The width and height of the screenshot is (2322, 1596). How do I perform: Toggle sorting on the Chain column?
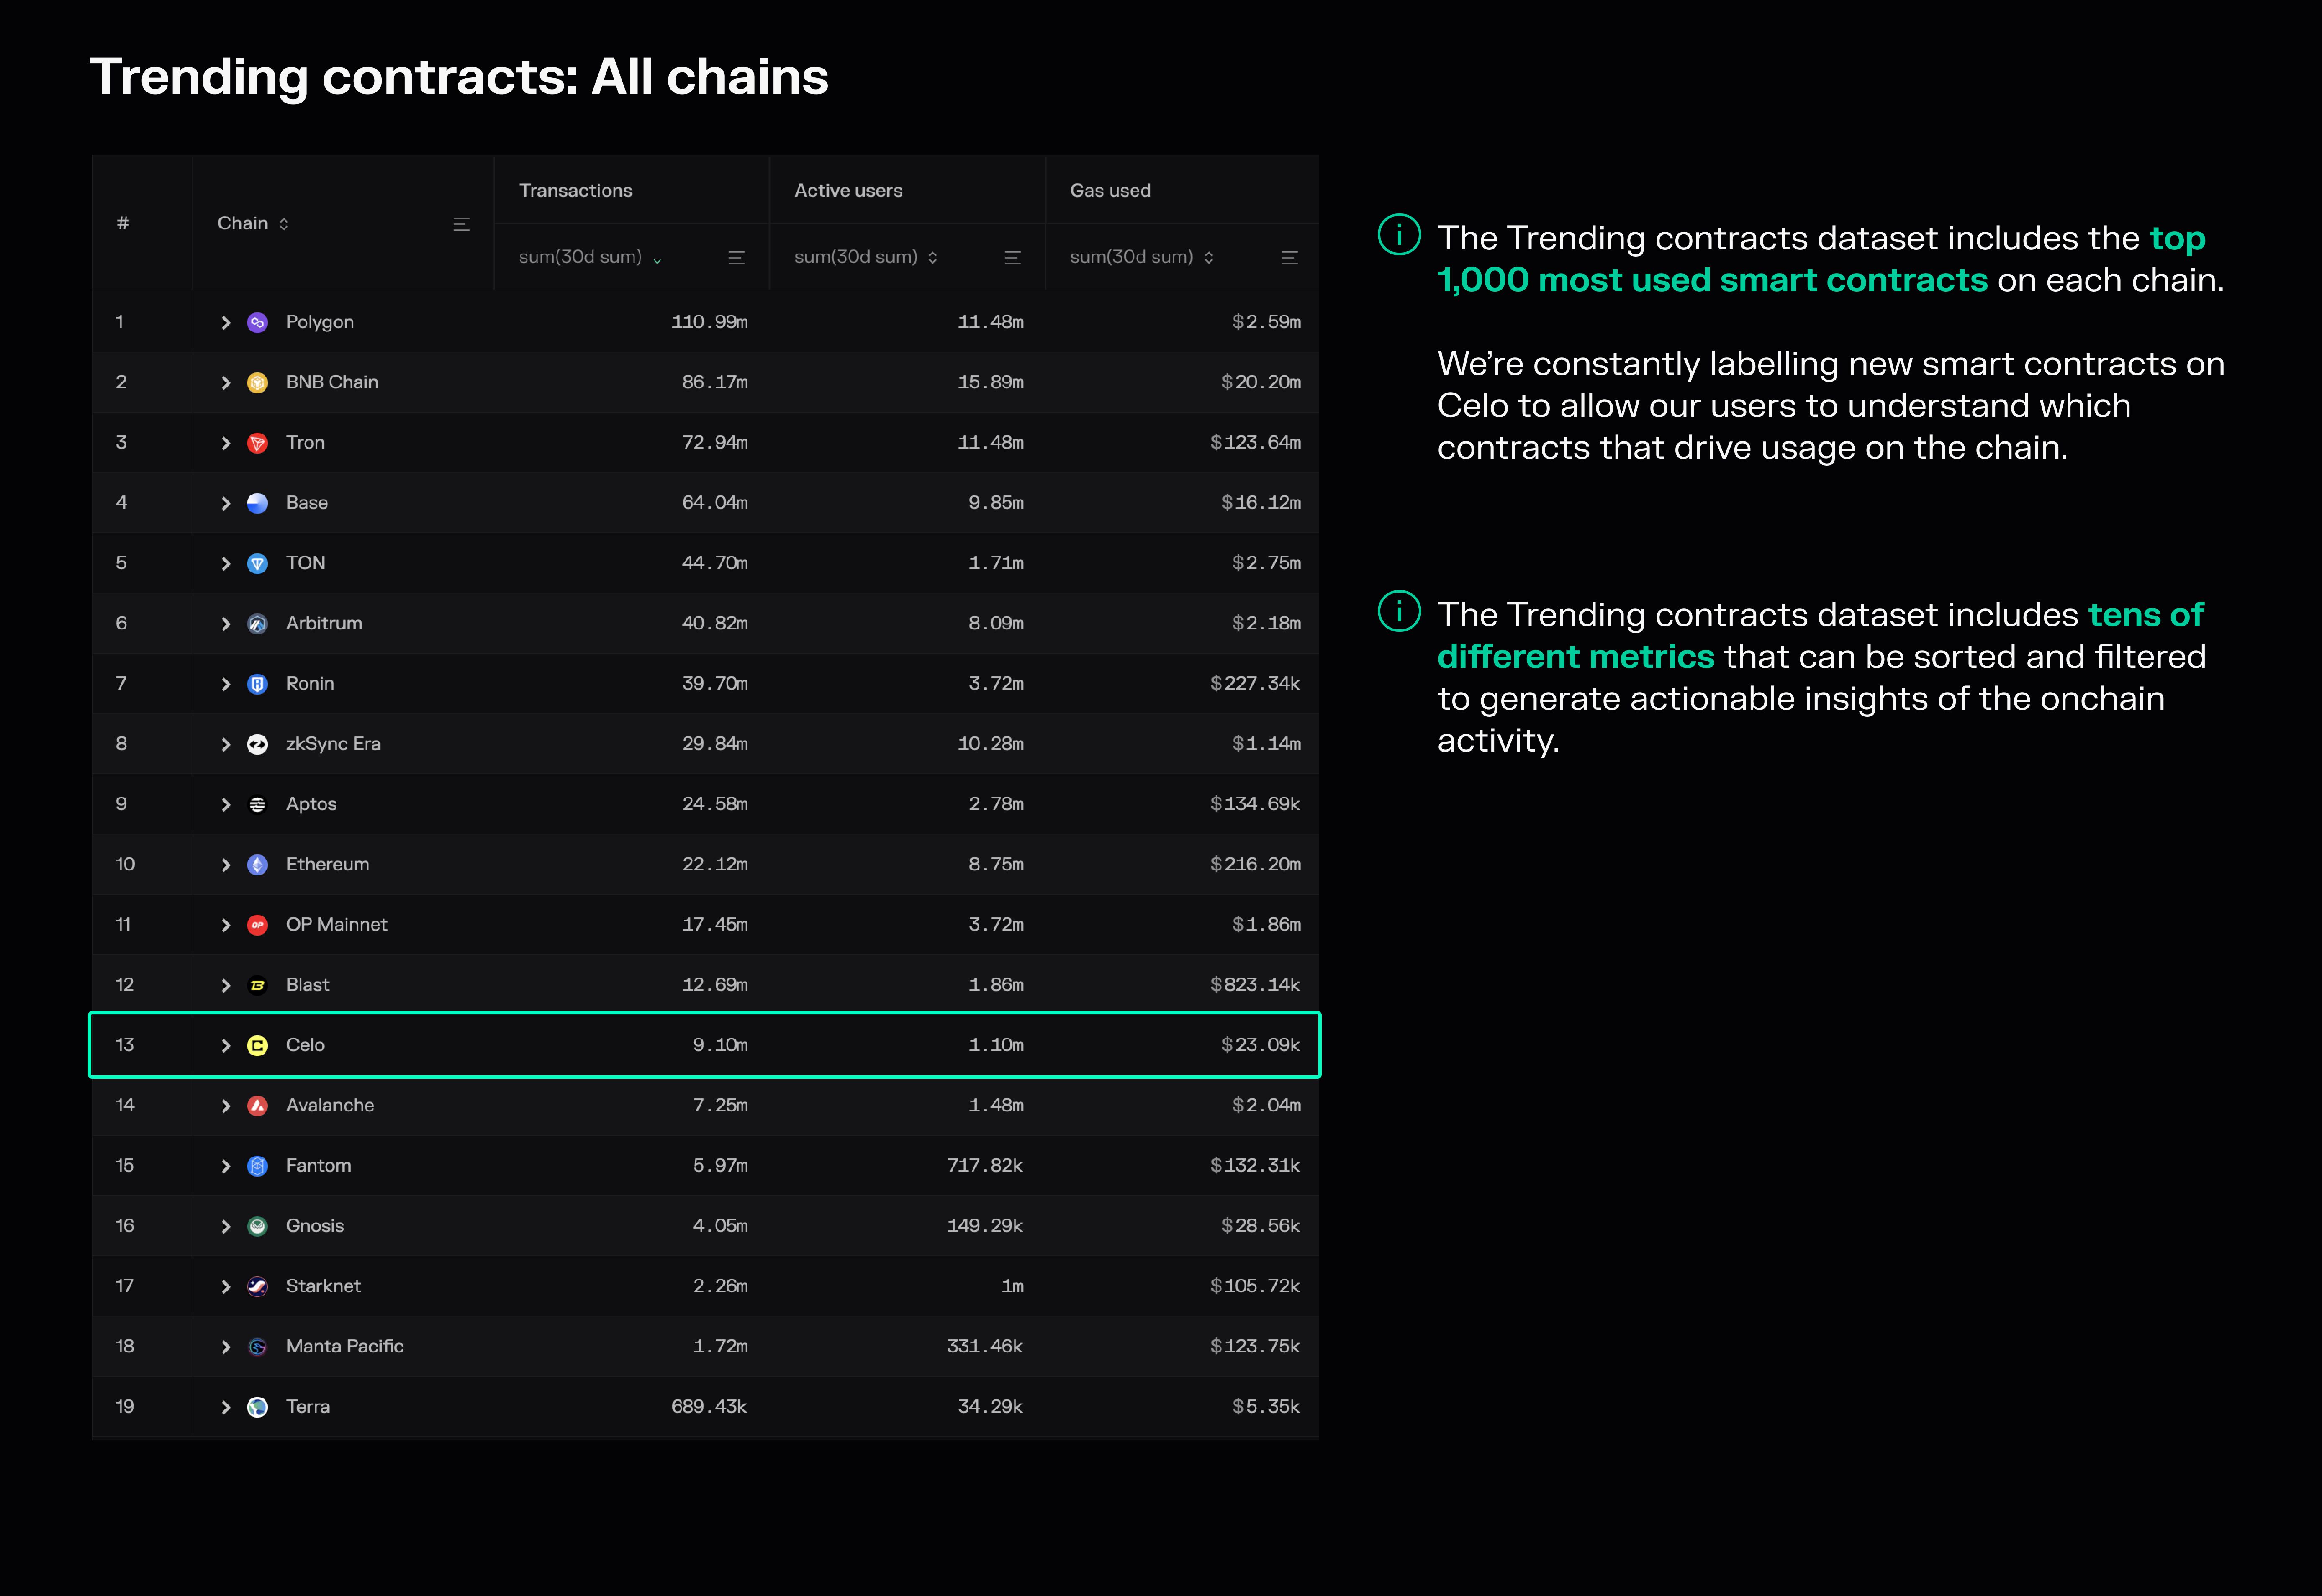tap(284, 223)
